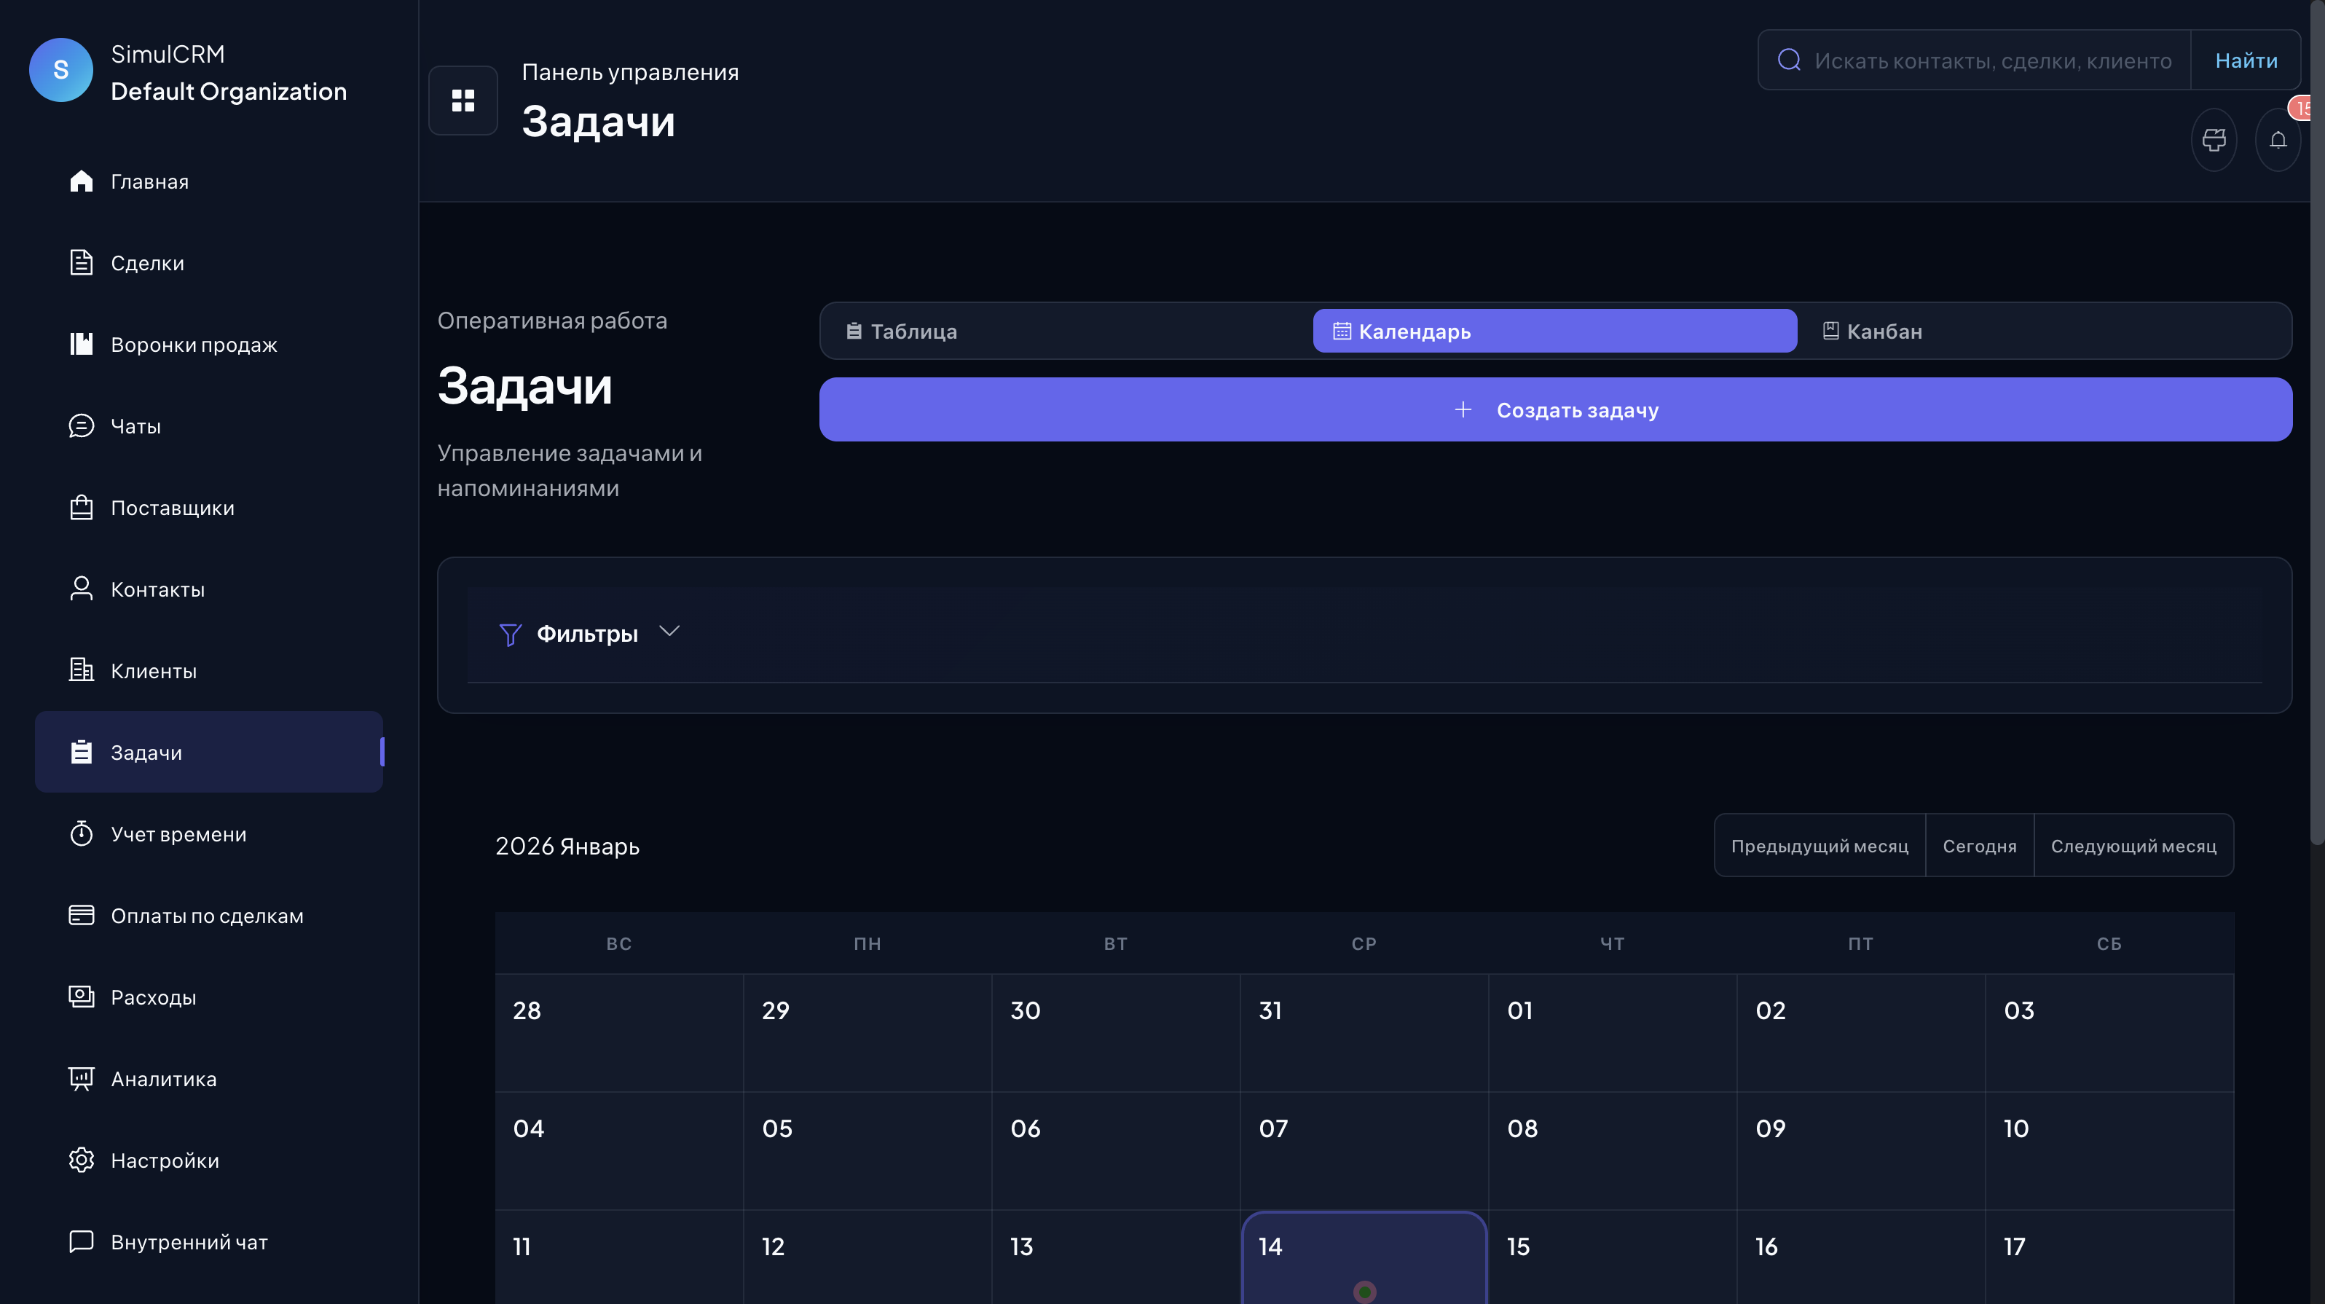Jump to Сегодня in calendar
This screenshot has height=1304, width=2325.
click(1979, 846)
